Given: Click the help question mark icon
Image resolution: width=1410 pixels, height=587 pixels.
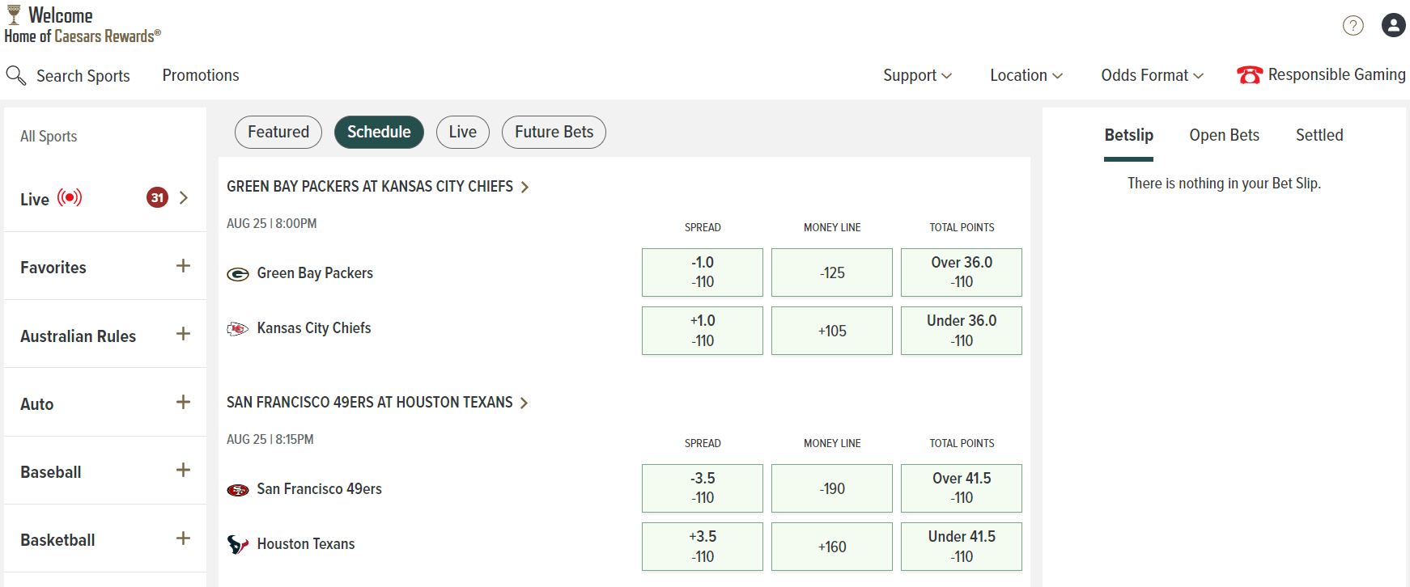Looking at the screenshot, I should point(1353,26).
